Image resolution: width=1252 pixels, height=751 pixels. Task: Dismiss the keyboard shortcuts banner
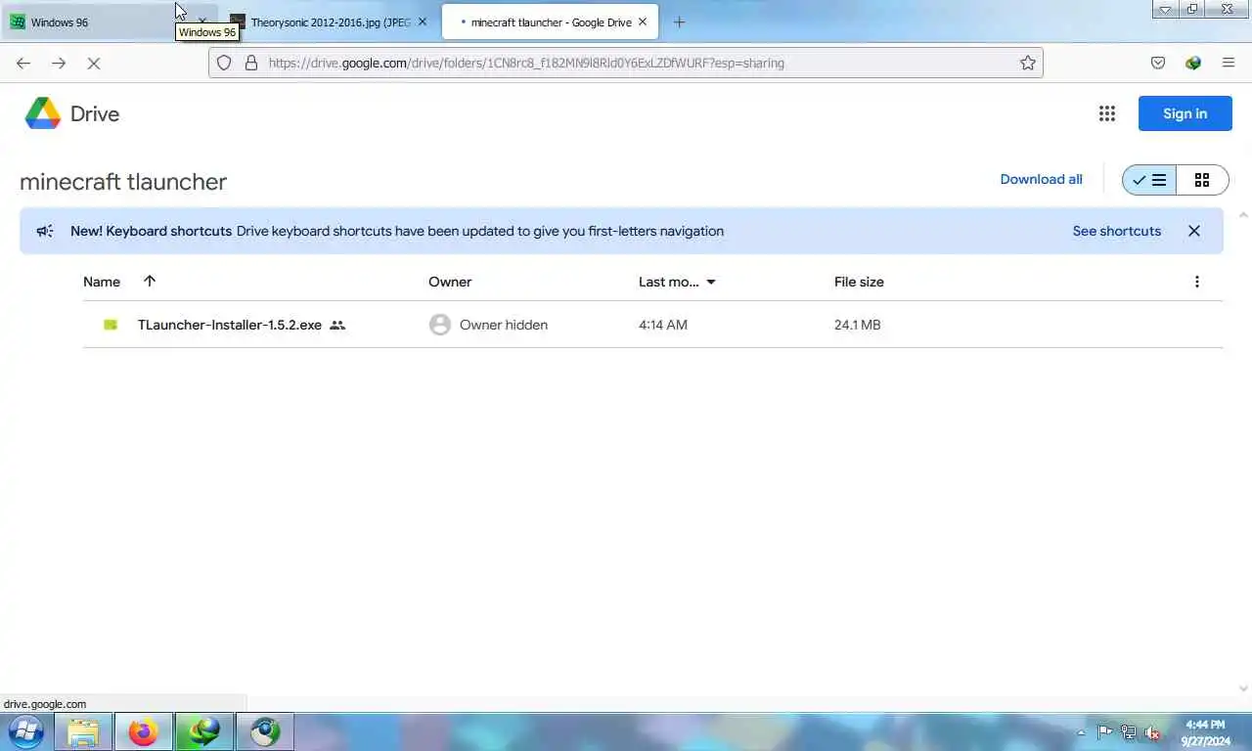pos(1193,231)
